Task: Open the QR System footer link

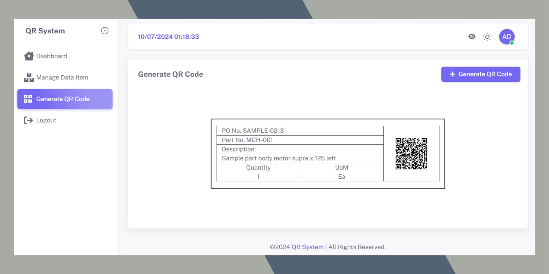Action: tap(307, 247)
